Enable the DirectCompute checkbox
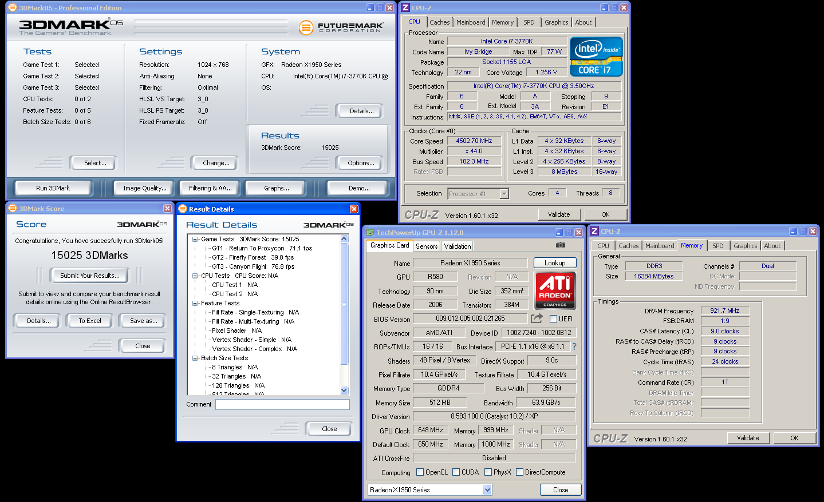The height and width of the screenshot is (502, 824). click(x=520, y=472)
